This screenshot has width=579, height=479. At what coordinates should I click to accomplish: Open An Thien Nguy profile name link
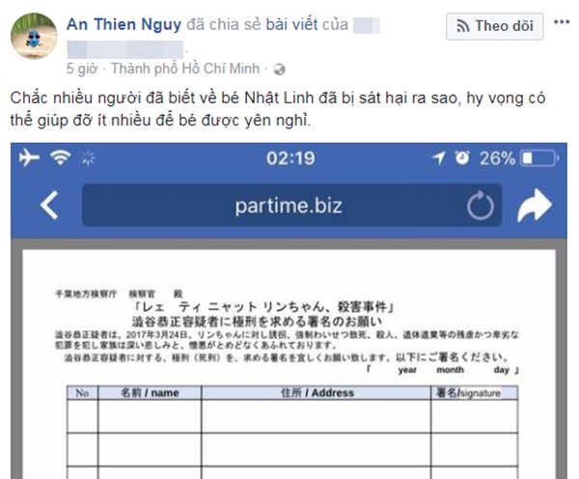pos(124,25)
